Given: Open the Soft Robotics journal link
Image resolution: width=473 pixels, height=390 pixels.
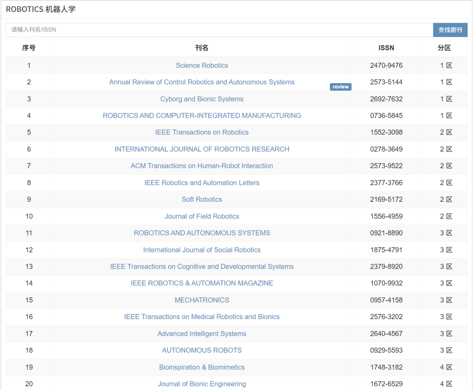Looking at the screenshot, I should tap(202, 199).
